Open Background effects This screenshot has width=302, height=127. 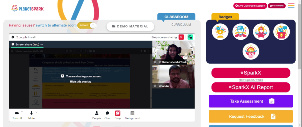click(x=133, y=115)
